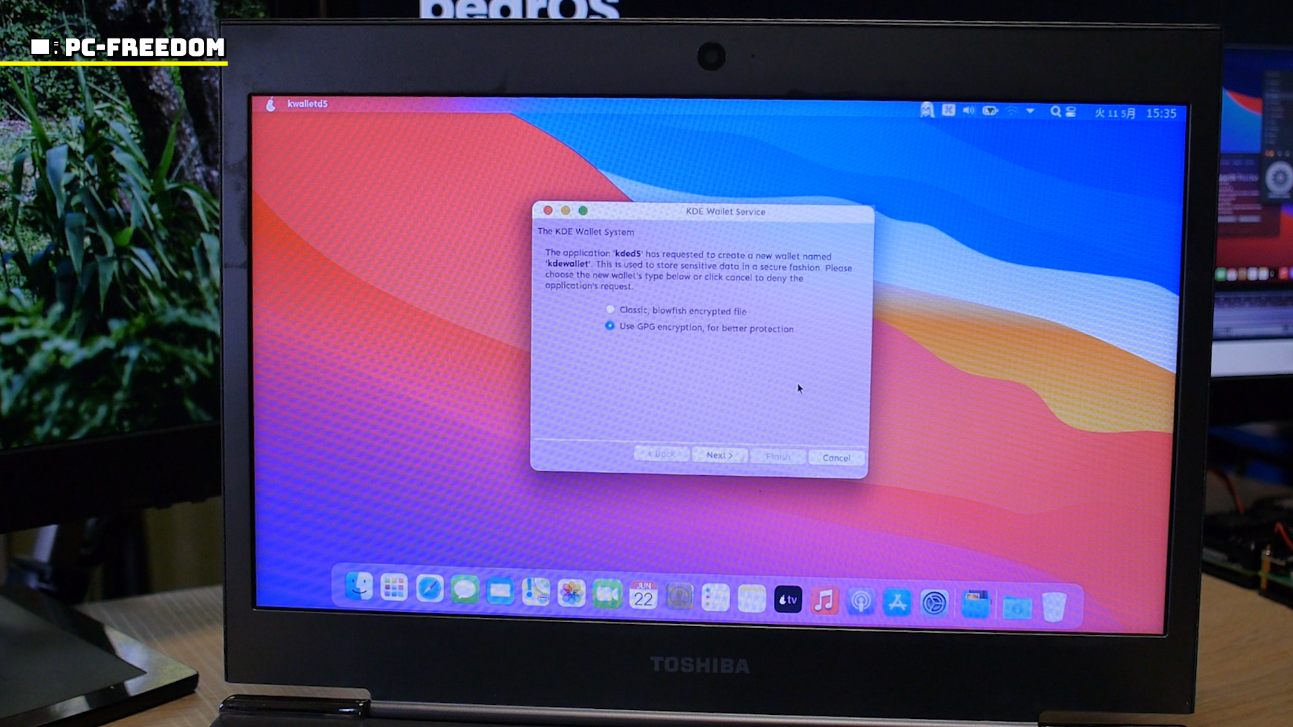Open the control center toggles icon

point(1071,112)
